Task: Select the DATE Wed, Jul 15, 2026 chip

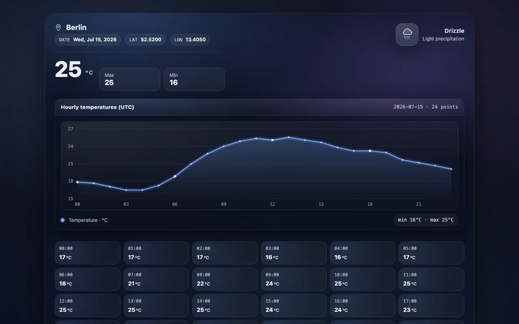Action: pos(88,40)
